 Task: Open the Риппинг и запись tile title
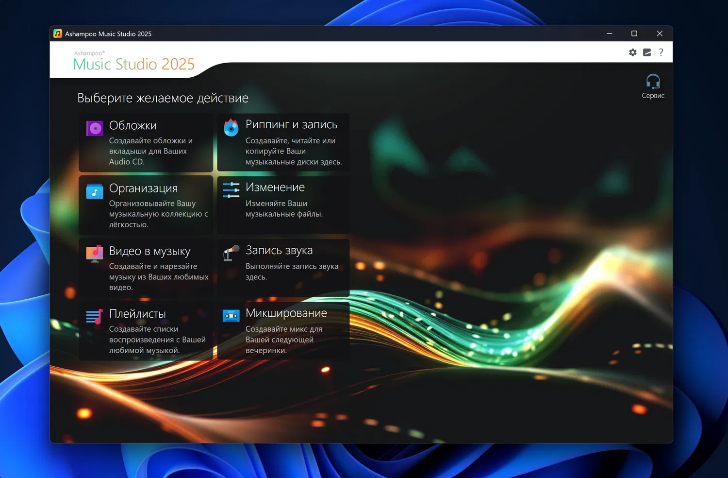click(x=291, y=124)
